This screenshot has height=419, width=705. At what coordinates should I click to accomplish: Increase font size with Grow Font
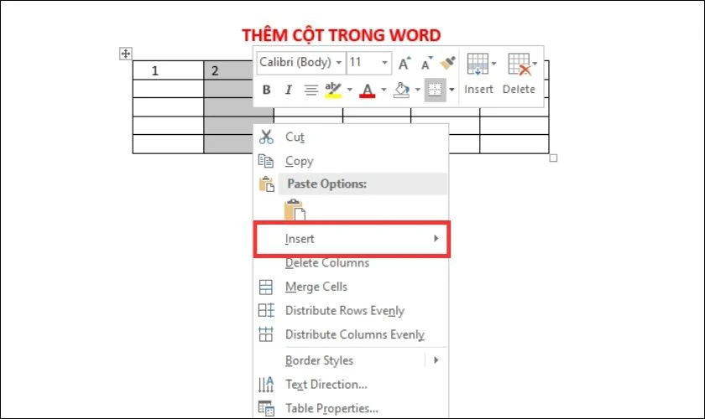405,64
